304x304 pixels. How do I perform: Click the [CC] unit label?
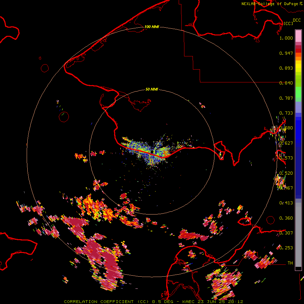pyautogui.click(x=288, y=23)
